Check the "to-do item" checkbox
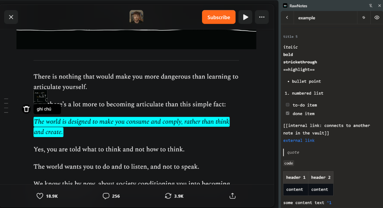The image size is (383, 208). [288, 105]
